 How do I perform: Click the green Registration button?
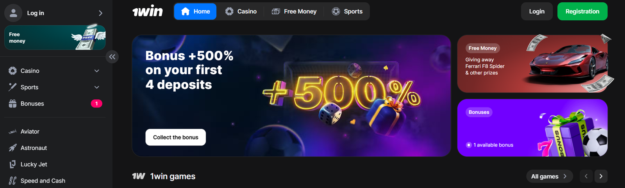coord(582,11)
